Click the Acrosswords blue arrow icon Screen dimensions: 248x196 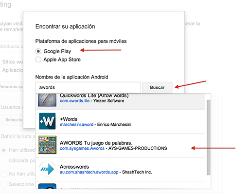[47, 169]
